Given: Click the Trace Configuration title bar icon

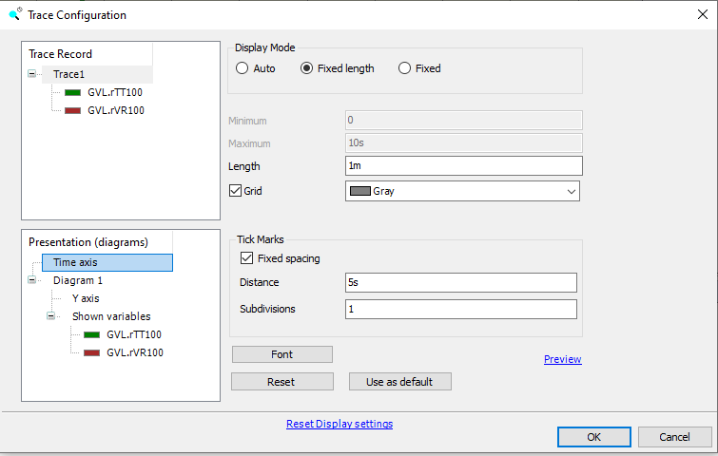Looking at the screenshot, I should tap(14, 14).
